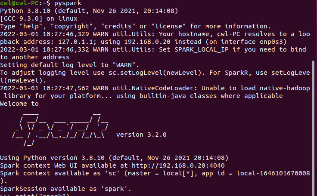Image resolution: width=317 pixels, height=196 pixels.
Task: Click the Spark ASCII art logo
Action: click(x=60, y=129)
